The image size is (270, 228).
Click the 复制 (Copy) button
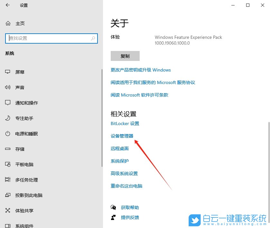125,56
